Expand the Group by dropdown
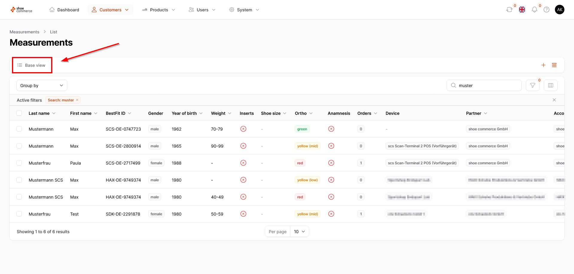The width and height of the screenshot is (574, 274). click(42, 86)
